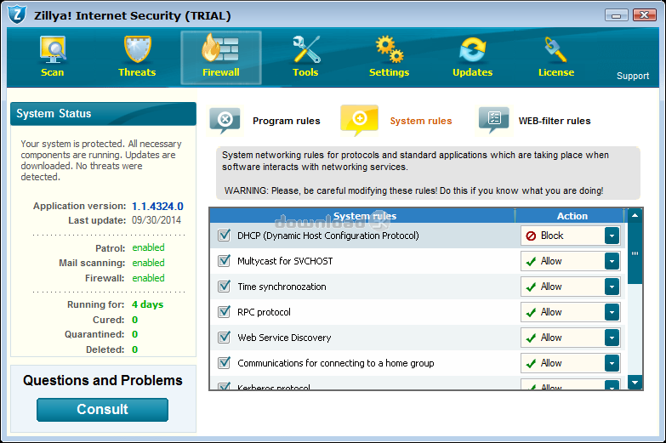Click the Last update date 09/30/2014
666x443 pixels.
(157, 220)
